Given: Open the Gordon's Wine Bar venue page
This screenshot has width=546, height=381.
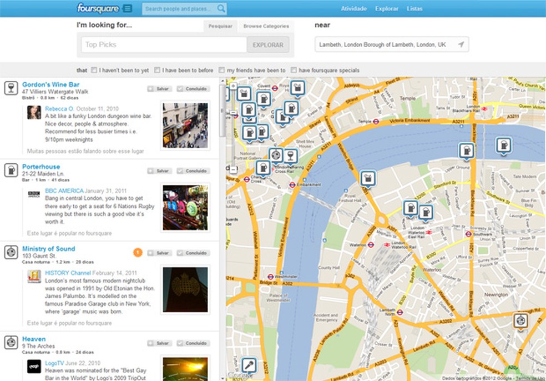Looking at the screenshot, I should tap(50, 84).
